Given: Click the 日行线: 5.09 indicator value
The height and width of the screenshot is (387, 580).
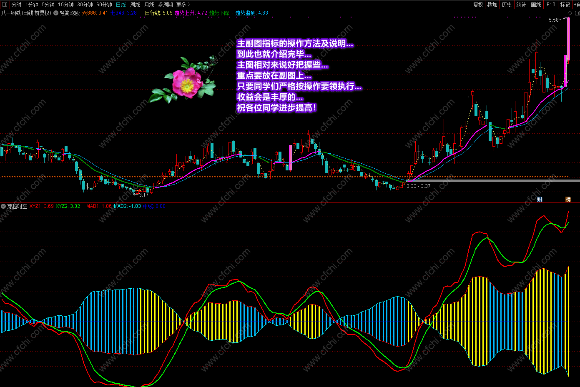Looking at the screenshot, I should click(x=158, y=13).
